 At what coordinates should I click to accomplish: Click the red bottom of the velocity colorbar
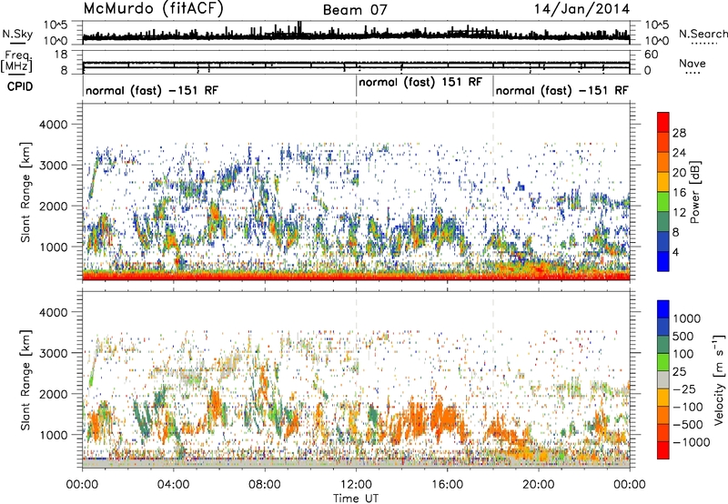tap(663, 450)
